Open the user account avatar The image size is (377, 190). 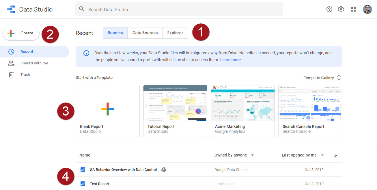coord(367,9)
